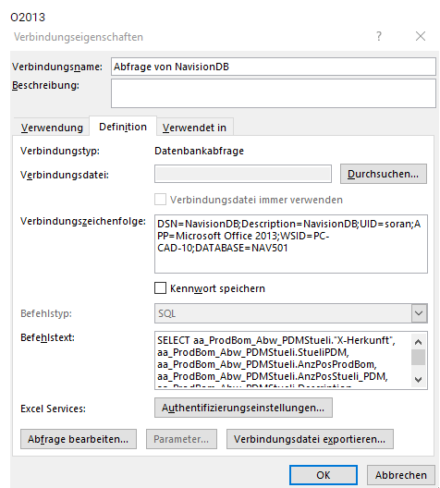Viewport: 440px width, 488px height.
Task: Click scroll up arrow in Befehlstext box
Action: (418, 342)
